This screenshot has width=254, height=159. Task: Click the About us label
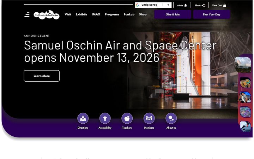[x=171, y=128]
